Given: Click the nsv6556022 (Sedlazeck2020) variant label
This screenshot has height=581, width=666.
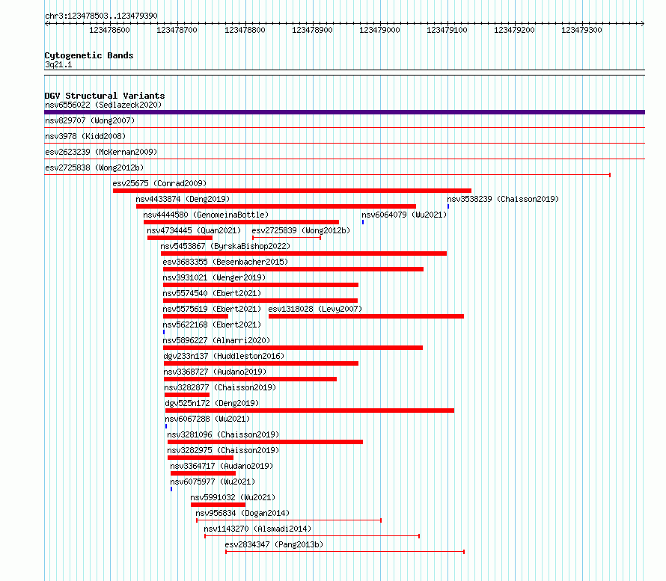Looking at the screenshot, I should point(103,105).
